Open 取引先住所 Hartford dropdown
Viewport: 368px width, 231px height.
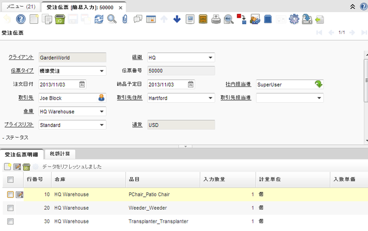[x=210, y=98]
